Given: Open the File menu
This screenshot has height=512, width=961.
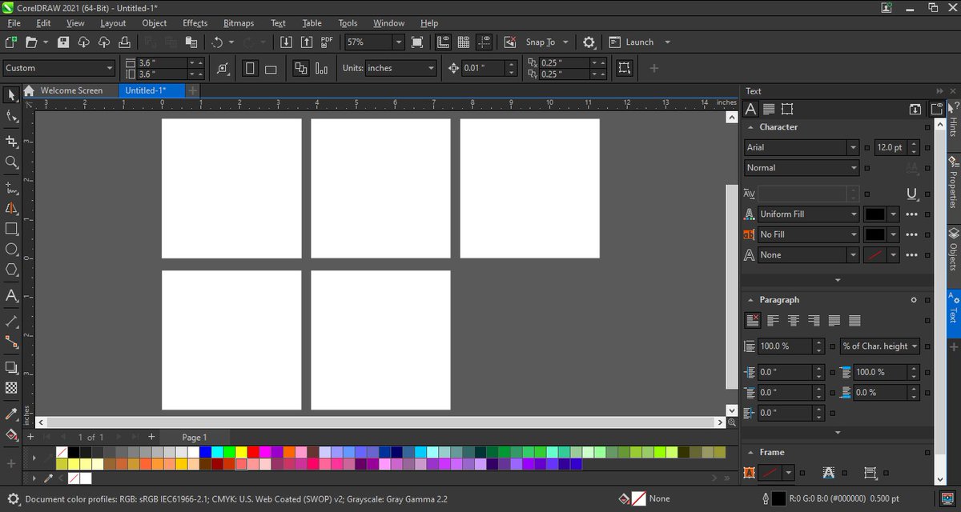Looking at the screenshot, I should [x=14, y=23].
